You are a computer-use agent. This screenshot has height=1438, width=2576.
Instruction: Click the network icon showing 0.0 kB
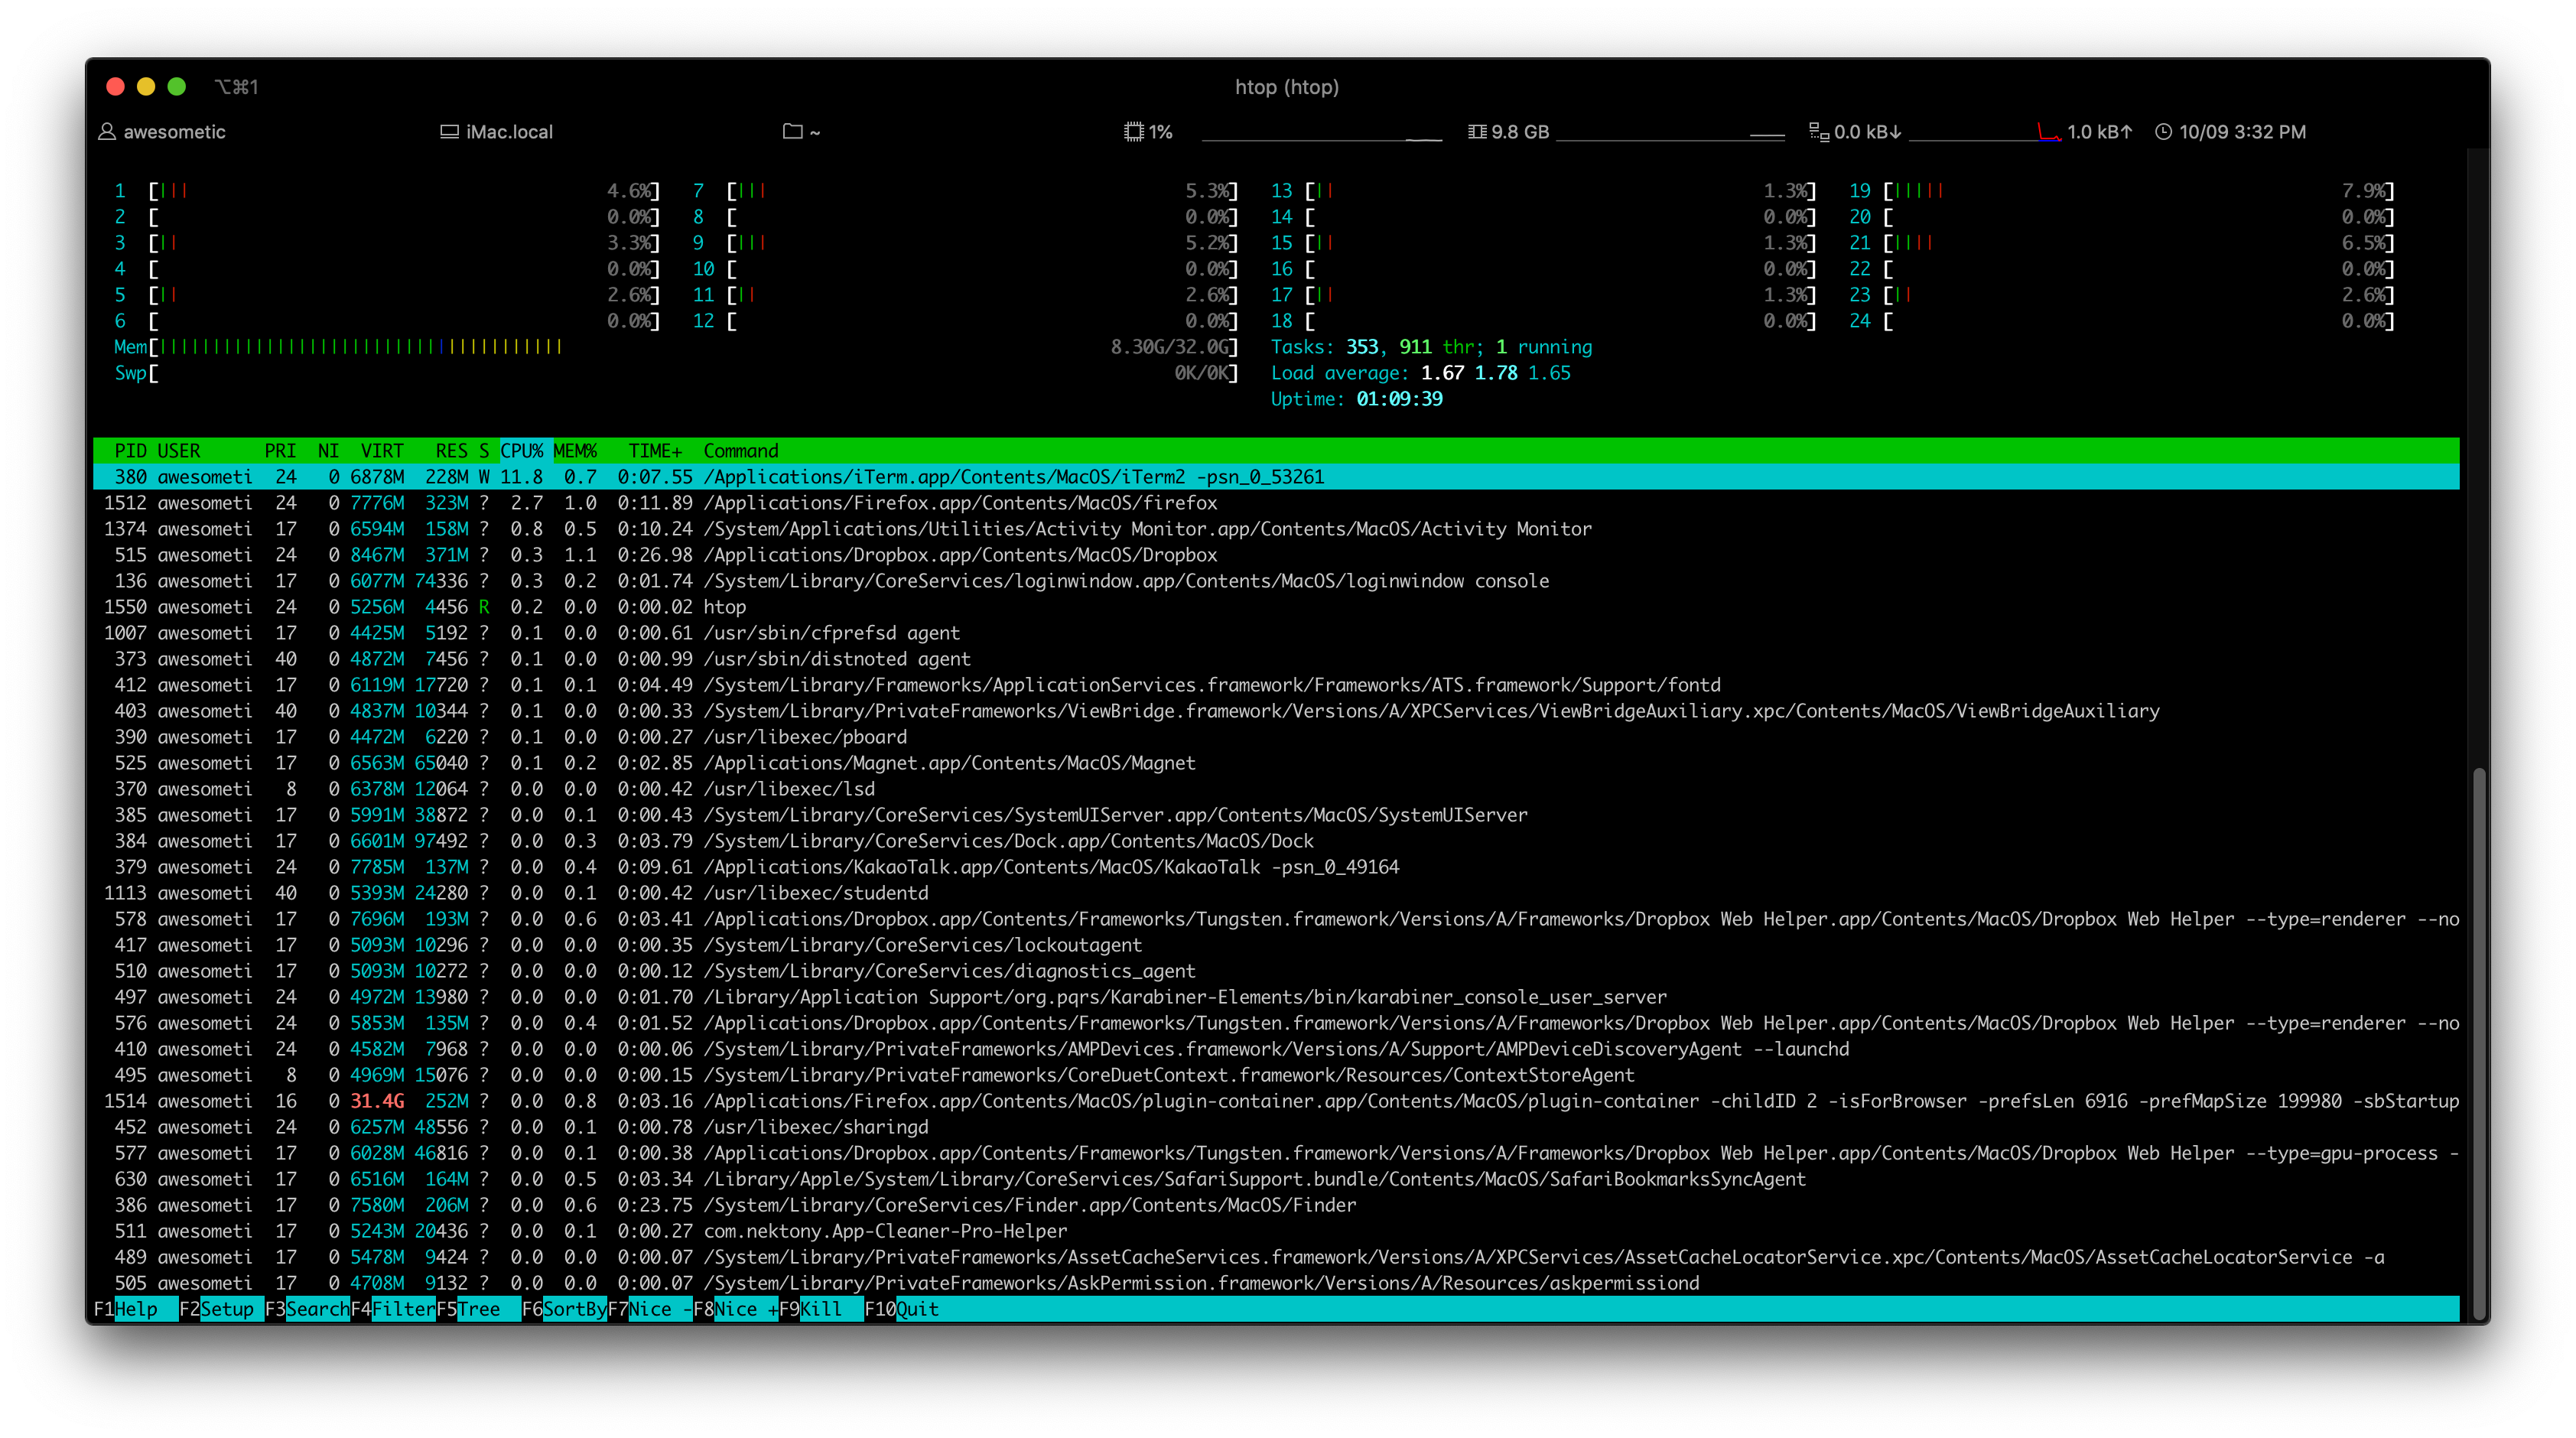tap(1819, 132)
